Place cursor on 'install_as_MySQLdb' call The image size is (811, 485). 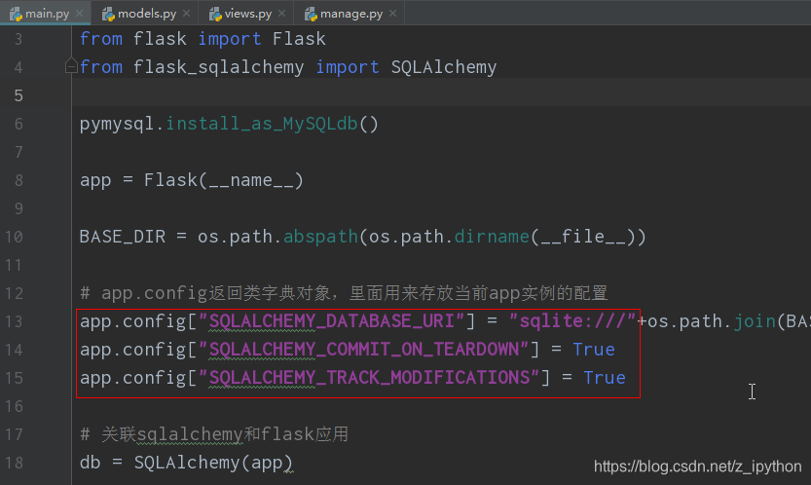(261, 124)
